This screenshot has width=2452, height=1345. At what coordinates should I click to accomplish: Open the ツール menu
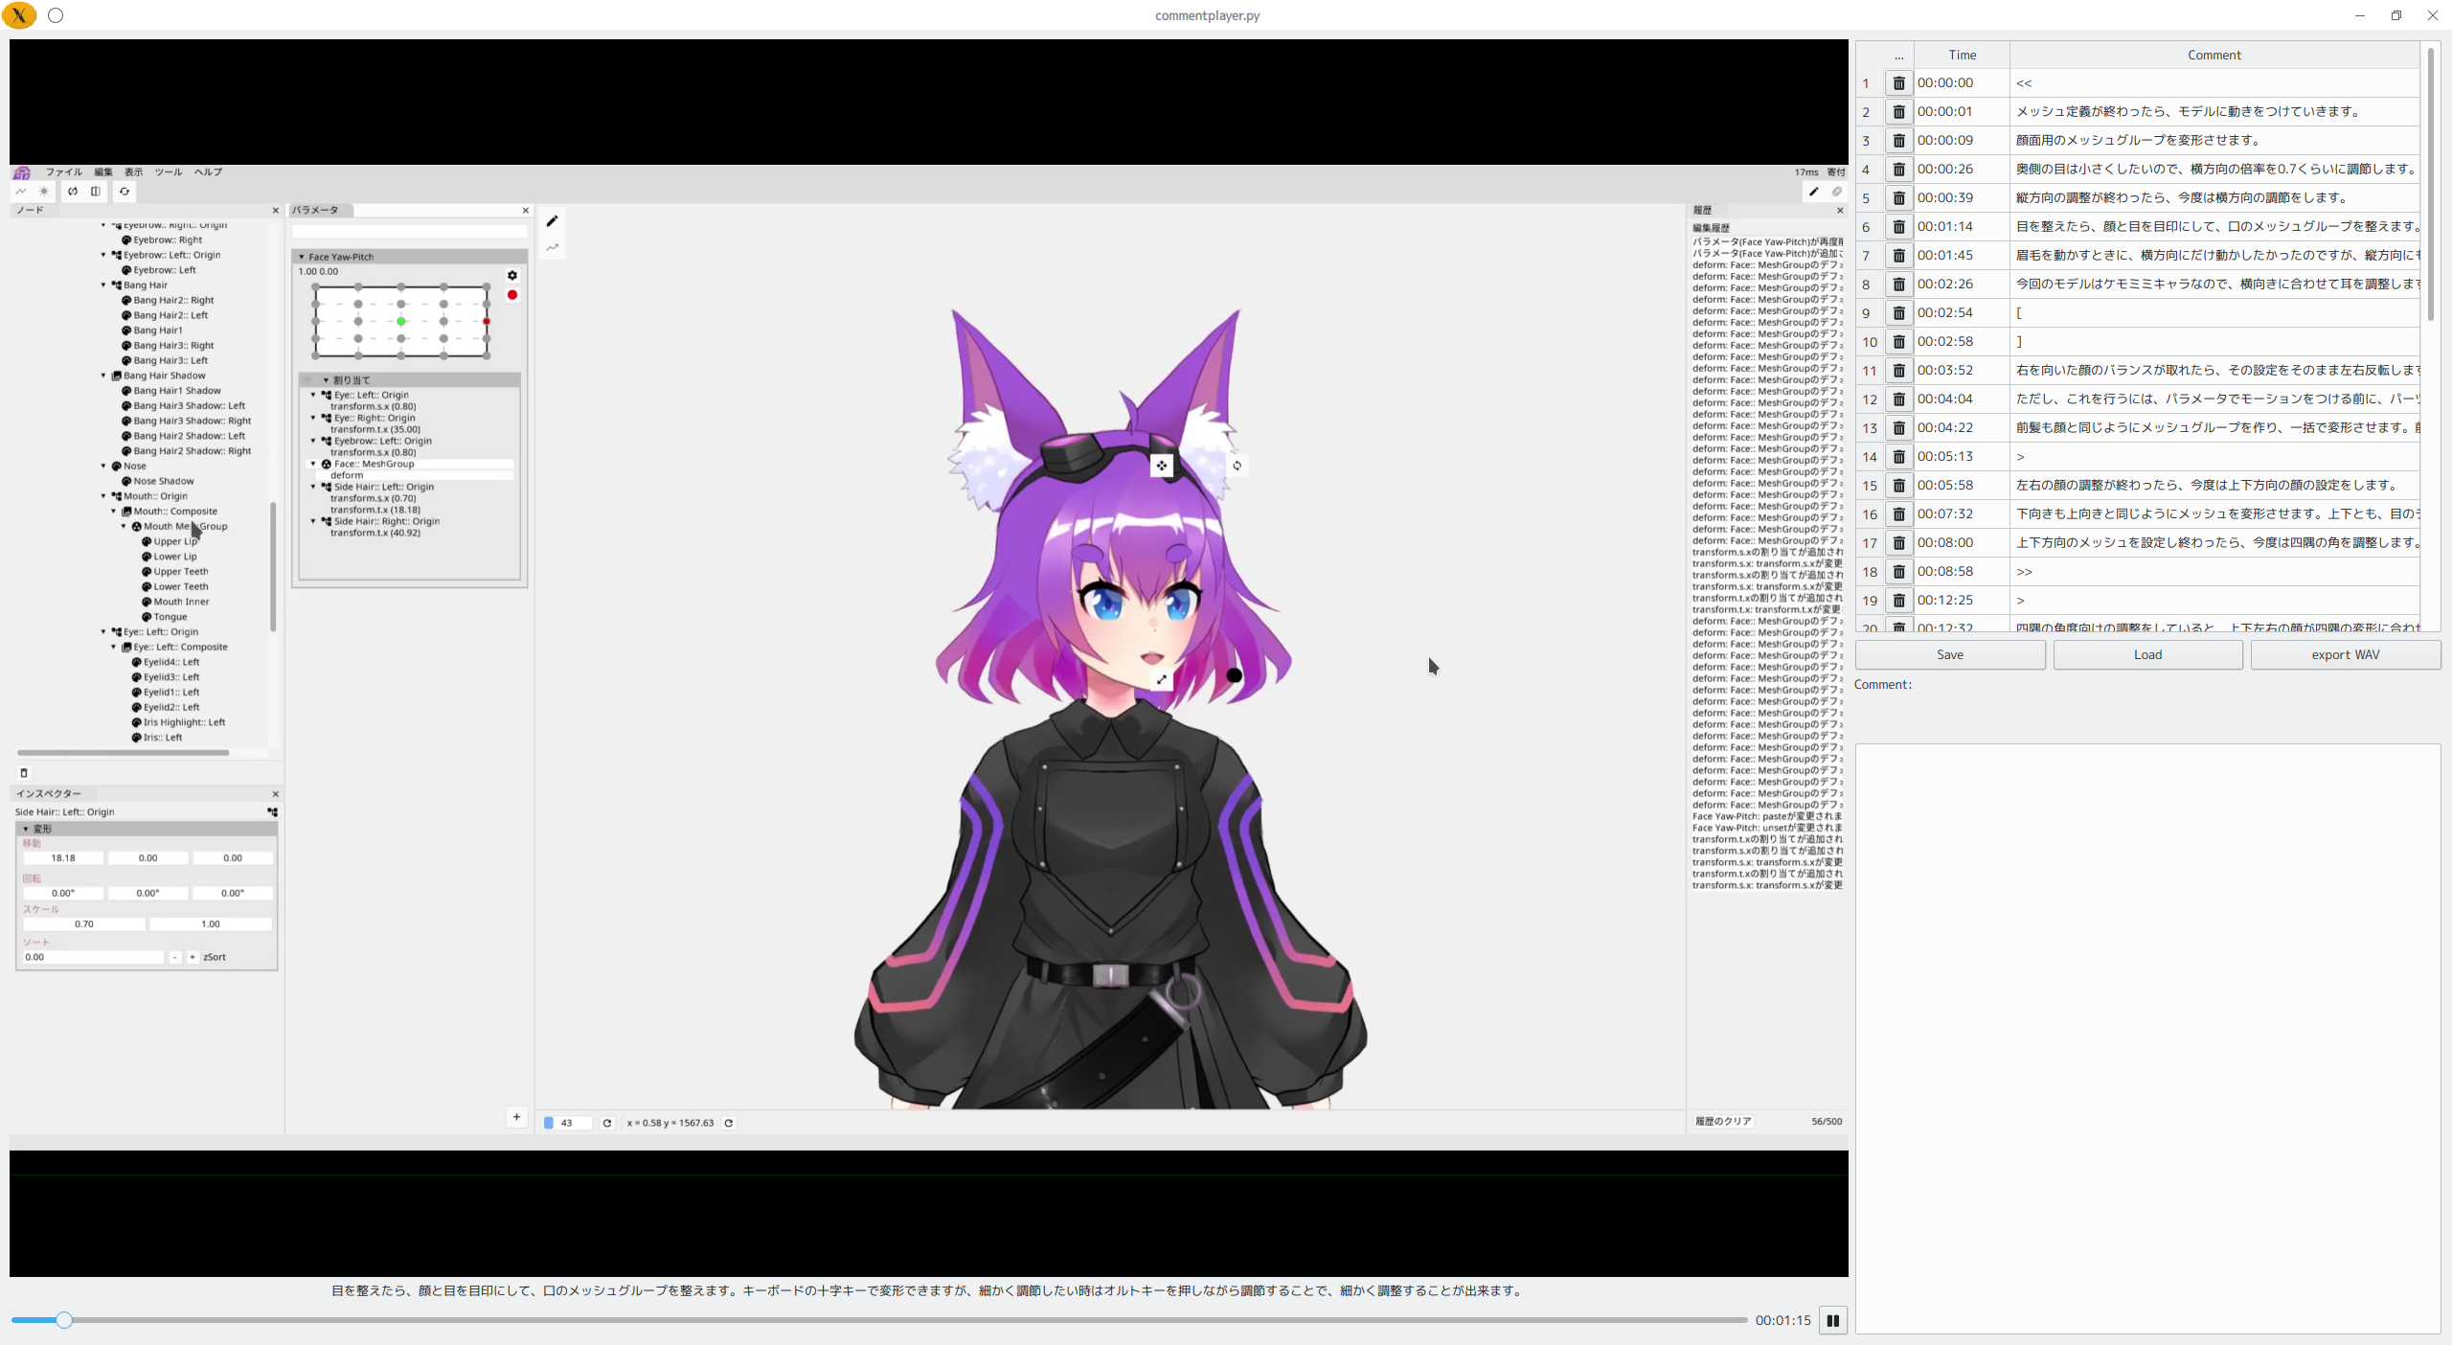coord(168,172)
